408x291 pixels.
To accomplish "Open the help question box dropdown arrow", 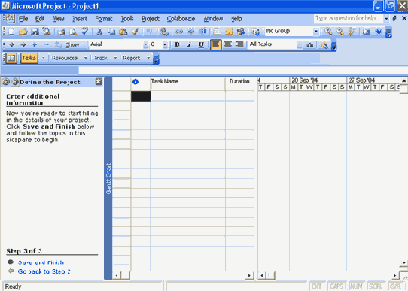I will [x=386, y=19].
